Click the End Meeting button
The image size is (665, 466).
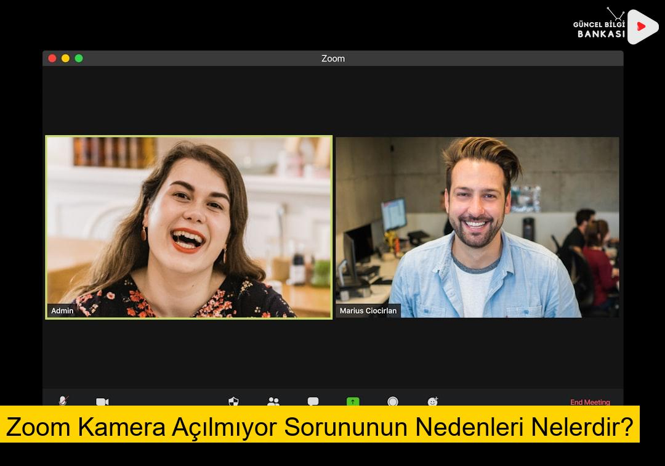(590, 402)
